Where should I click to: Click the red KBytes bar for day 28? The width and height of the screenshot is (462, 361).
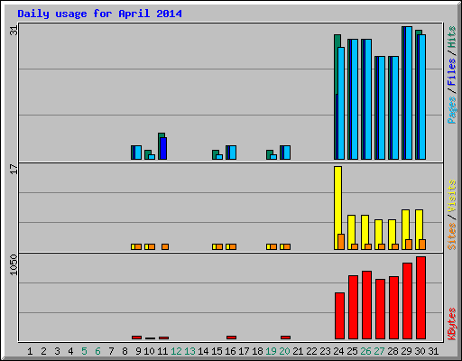coord(393,308)
